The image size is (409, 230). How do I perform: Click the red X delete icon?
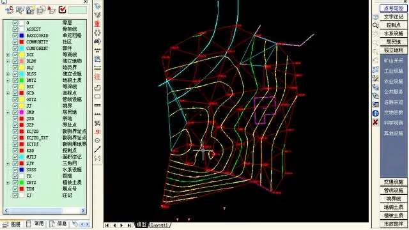coord(375,122)
